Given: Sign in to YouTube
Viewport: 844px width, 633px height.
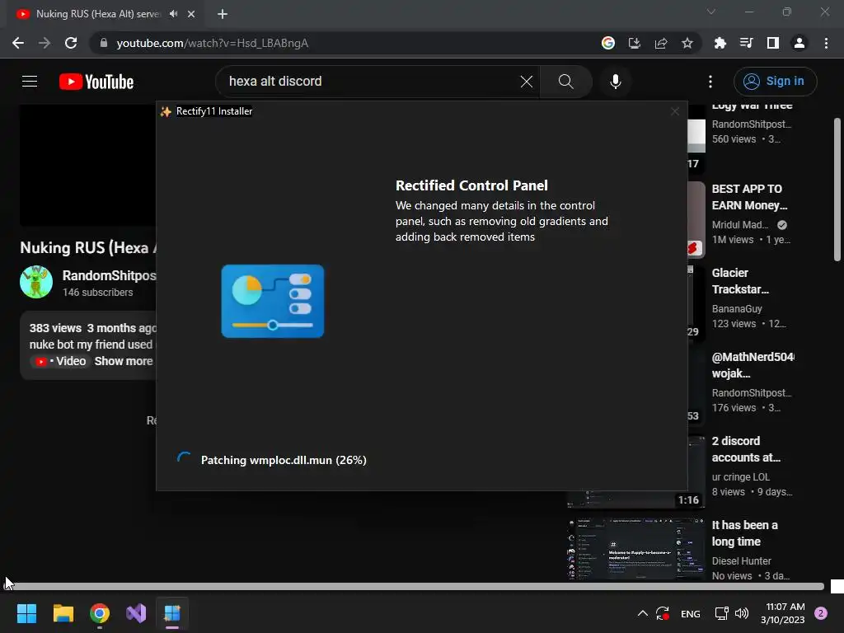Looking at the screenshot, I should point(775,82).
